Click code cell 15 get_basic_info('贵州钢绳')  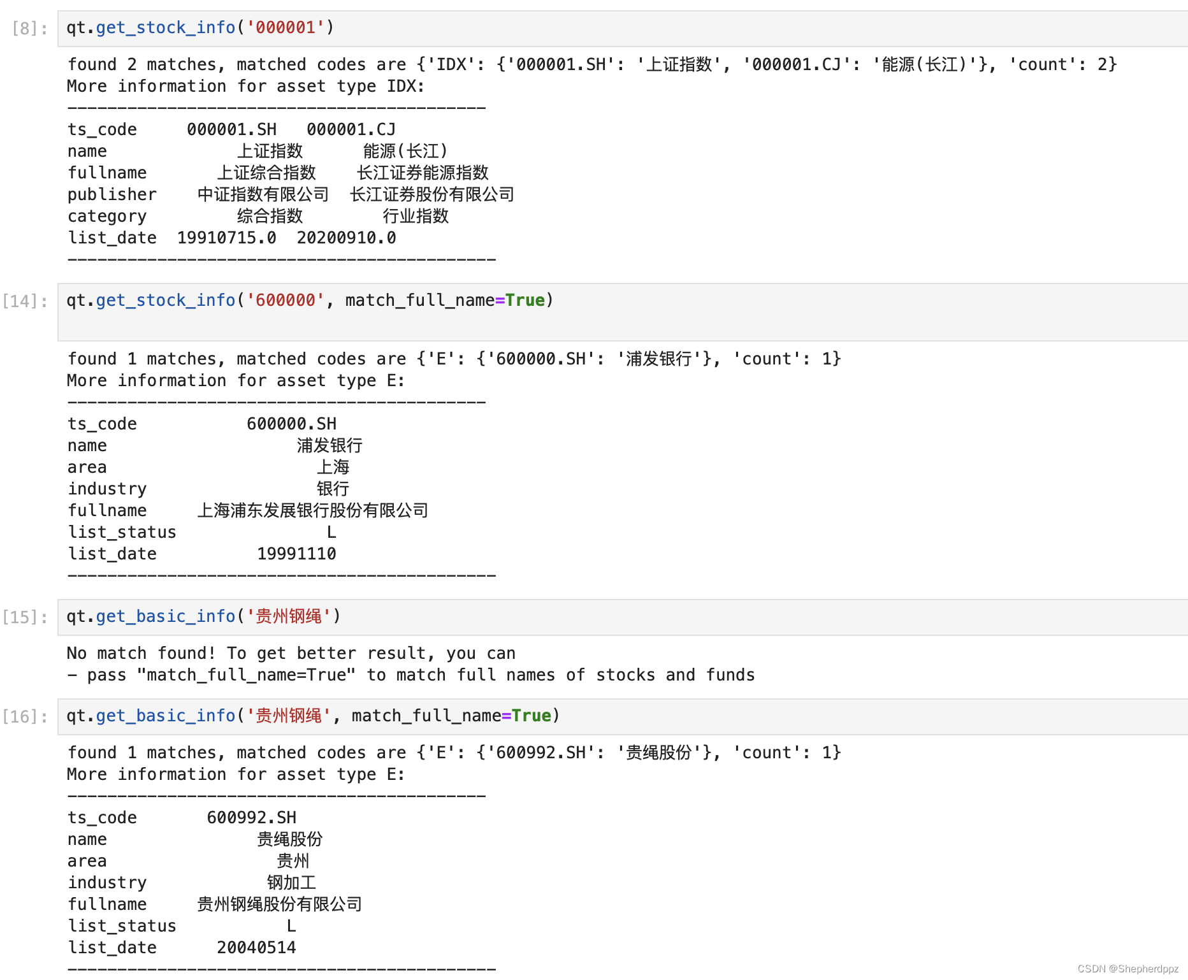pos(623,617)
